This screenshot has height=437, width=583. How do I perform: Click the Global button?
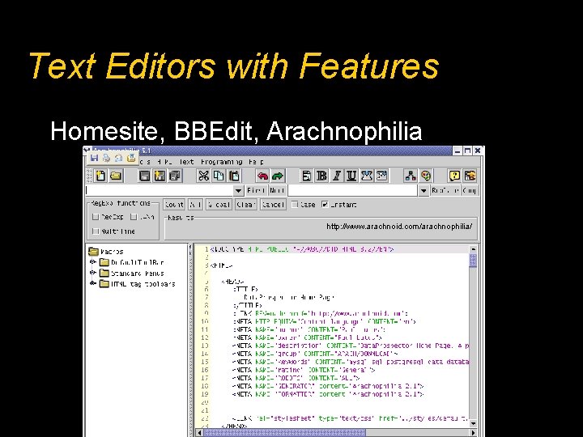click(x=219, y=205)
